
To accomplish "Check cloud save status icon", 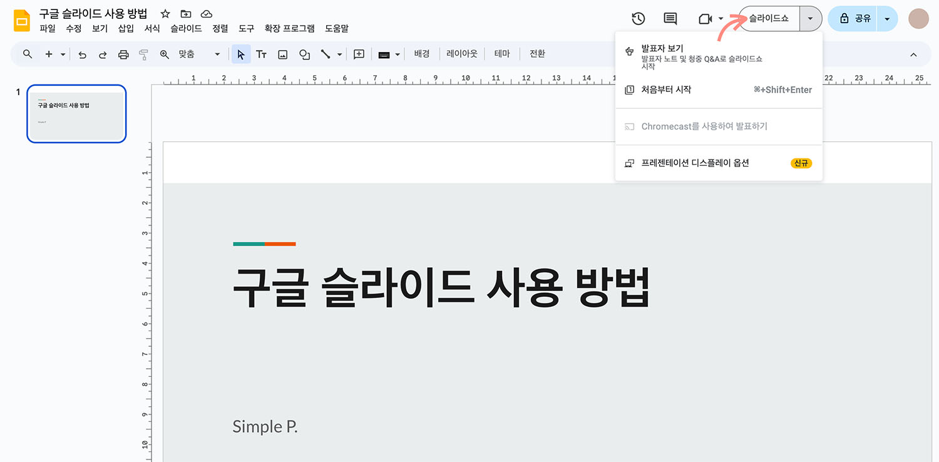I will pos(206,14).
